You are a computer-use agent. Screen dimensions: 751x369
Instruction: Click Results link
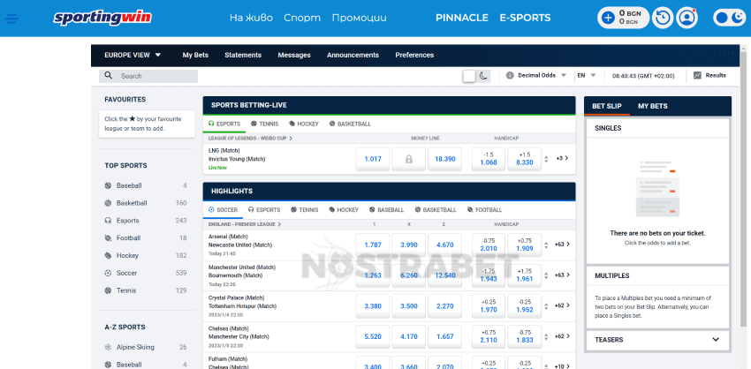[x=716, y=75]
